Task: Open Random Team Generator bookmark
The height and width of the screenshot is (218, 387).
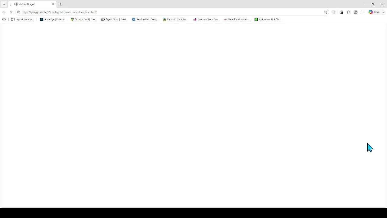Action: click(x=207, y=19)
